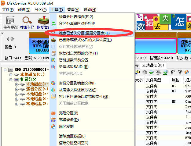Click the rotate-right file toolbar icon
The width and height of the screenshot is (191, 146).
click(180, 72)
